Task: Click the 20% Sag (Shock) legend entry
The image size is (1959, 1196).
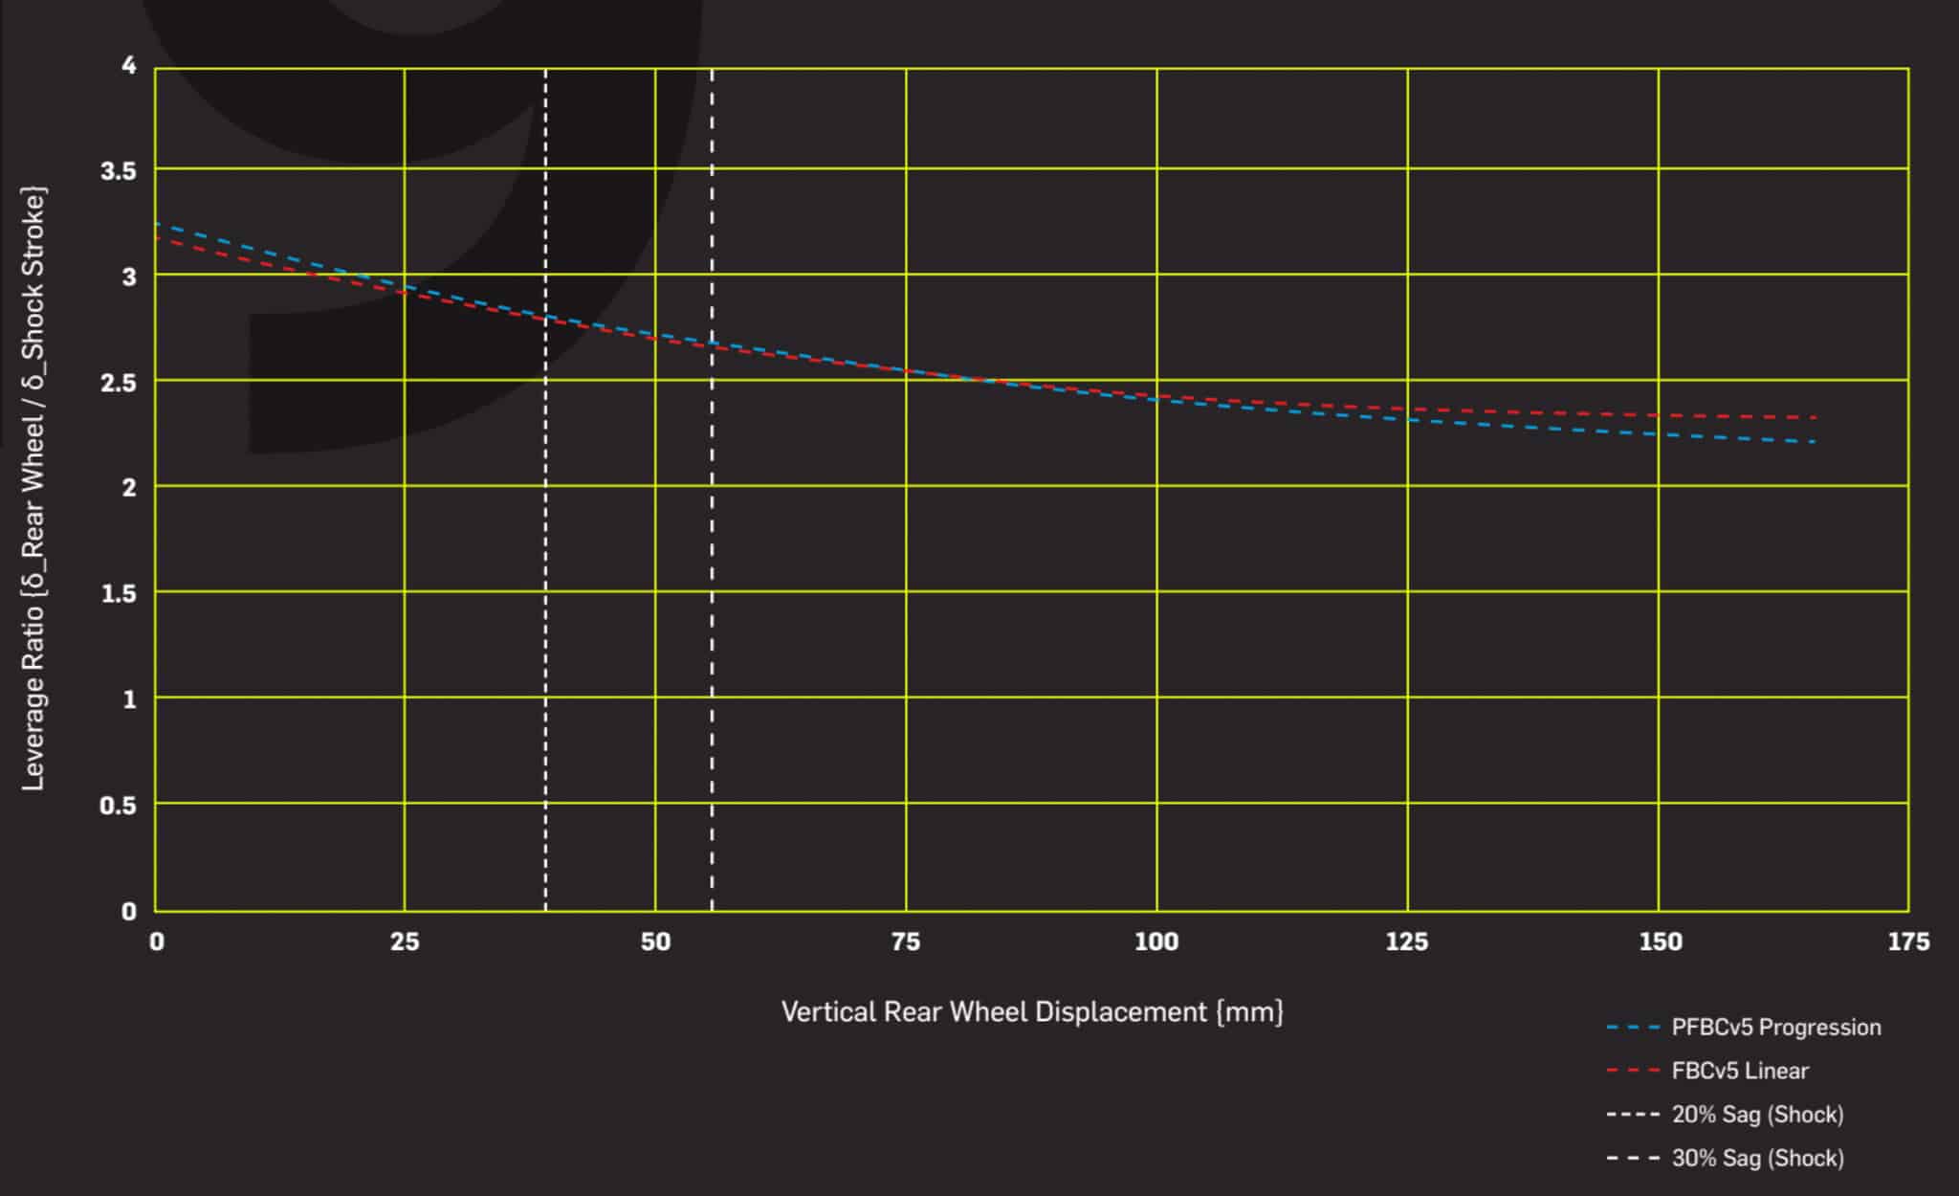Action: point(1756,1115)
